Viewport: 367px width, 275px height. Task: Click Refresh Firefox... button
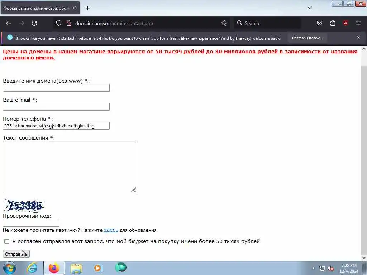click(x=307, y=38)
